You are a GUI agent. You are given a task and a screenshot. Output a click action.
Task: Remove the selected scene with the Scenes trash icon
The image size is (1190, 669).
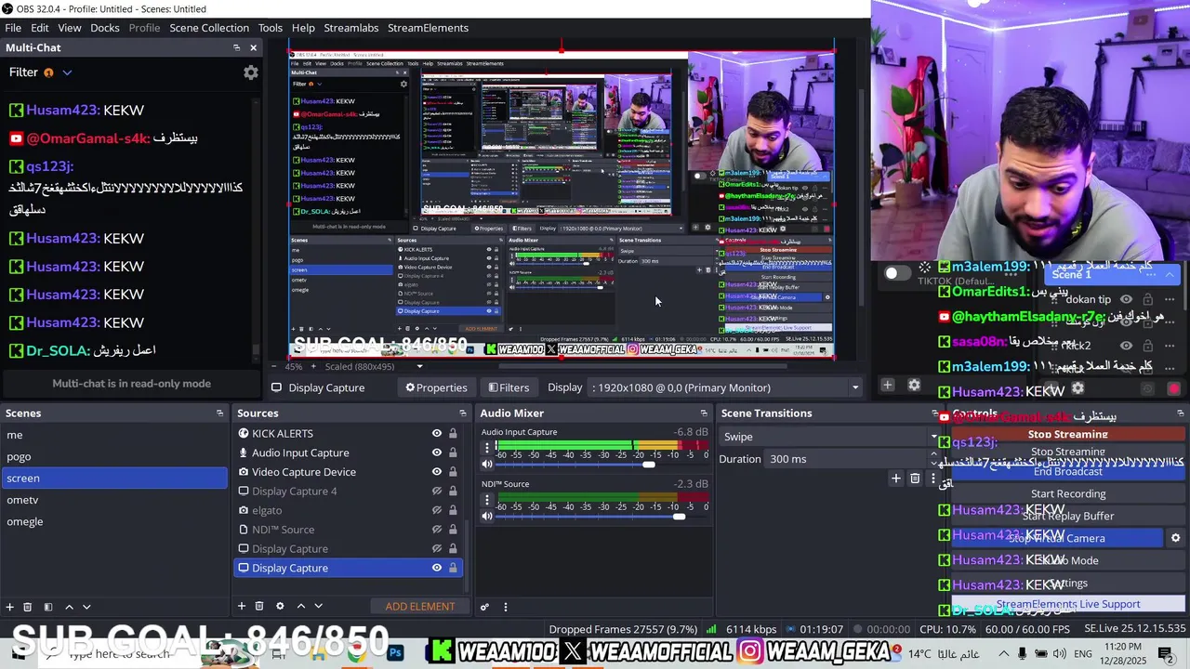point(27,607)
